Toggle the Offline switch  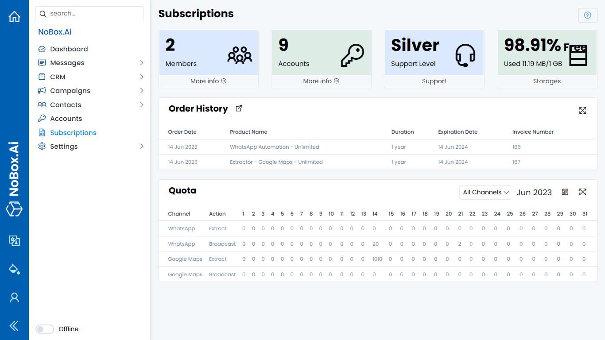click(44, 329)
